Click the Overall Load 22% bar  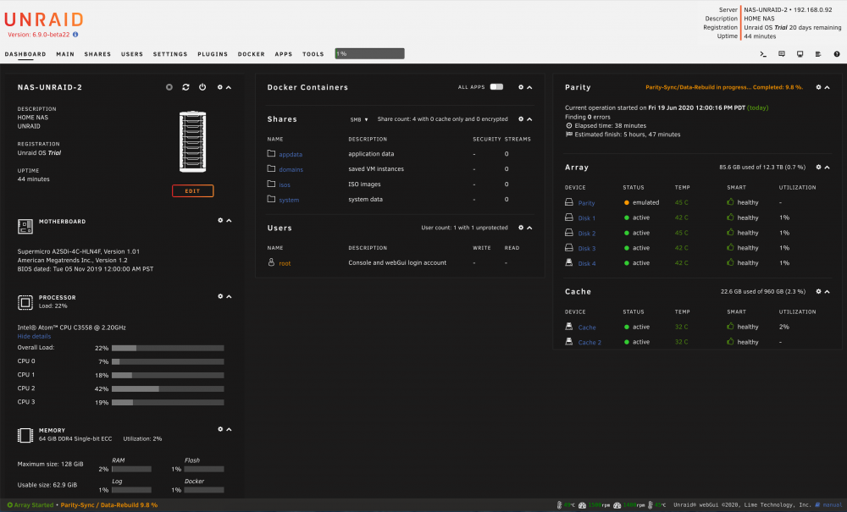coord(168,348)
